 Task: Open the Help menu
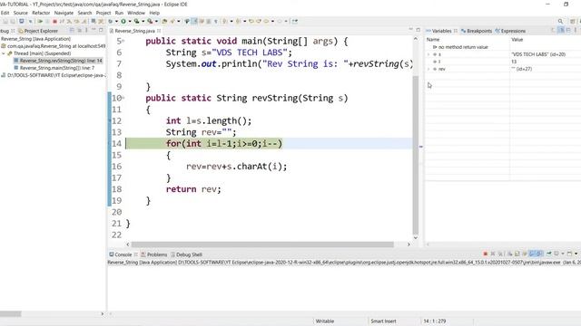154,13
